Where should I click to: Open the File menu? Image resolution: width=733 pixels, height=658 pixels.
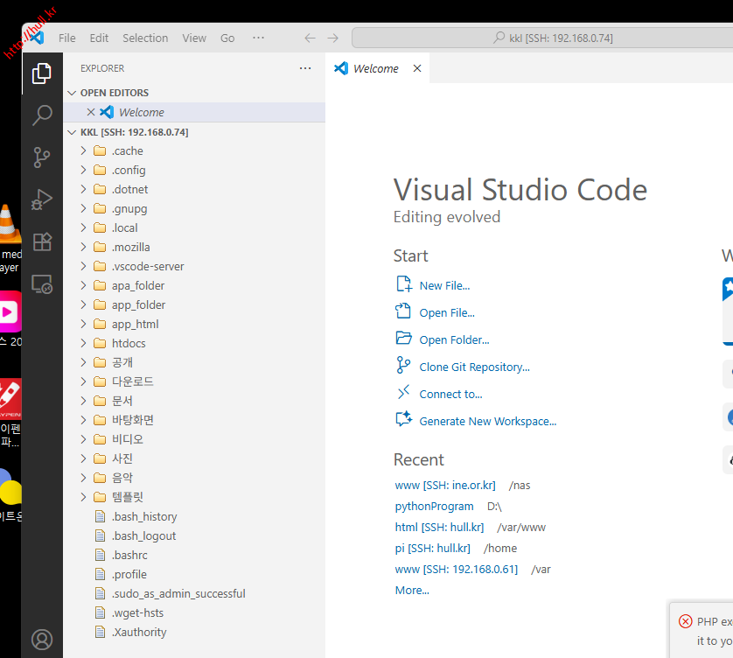tap(67, 38)
